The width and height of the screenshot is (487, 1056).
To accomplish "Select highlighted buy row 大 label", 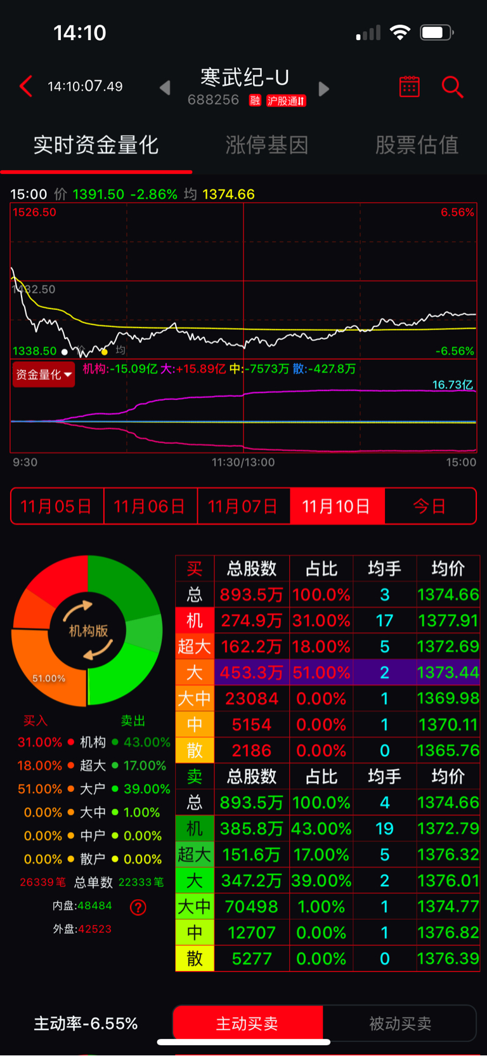I will click(195, 672).
